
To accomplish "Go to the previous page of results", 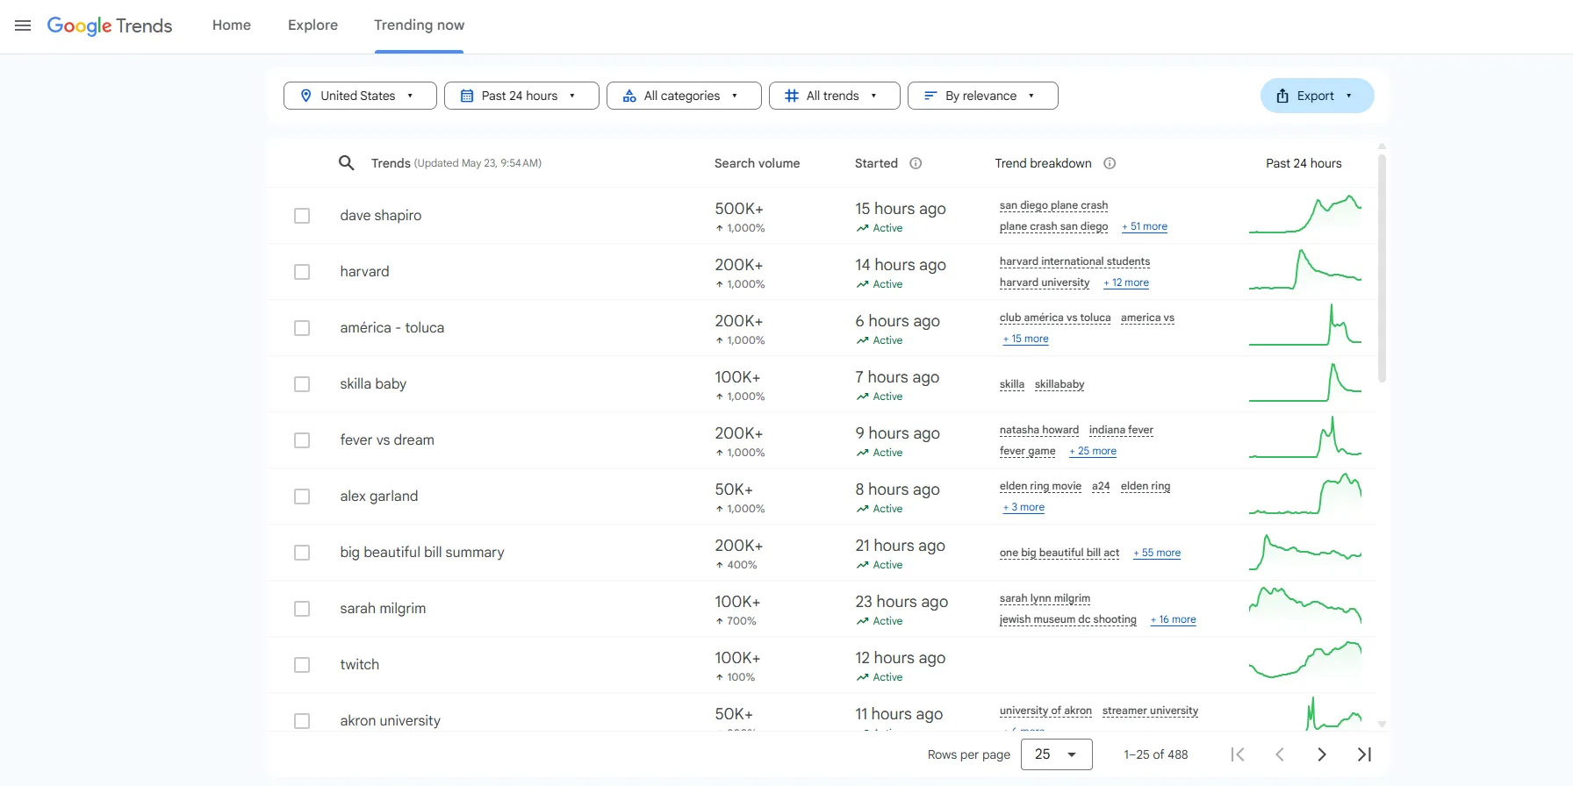I will (1280, 754).
